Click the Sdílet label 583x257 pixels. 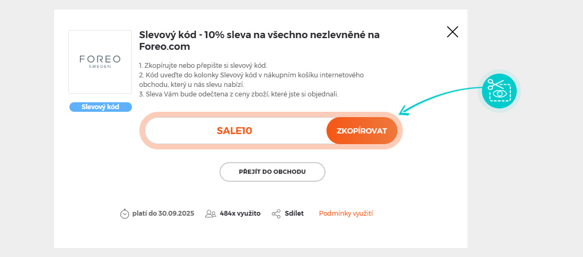coord(294,214)
